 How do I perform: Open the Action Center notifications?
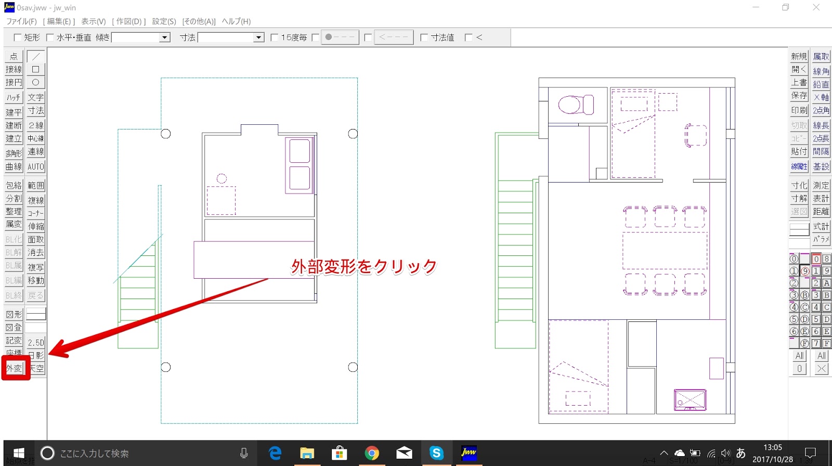810,453
